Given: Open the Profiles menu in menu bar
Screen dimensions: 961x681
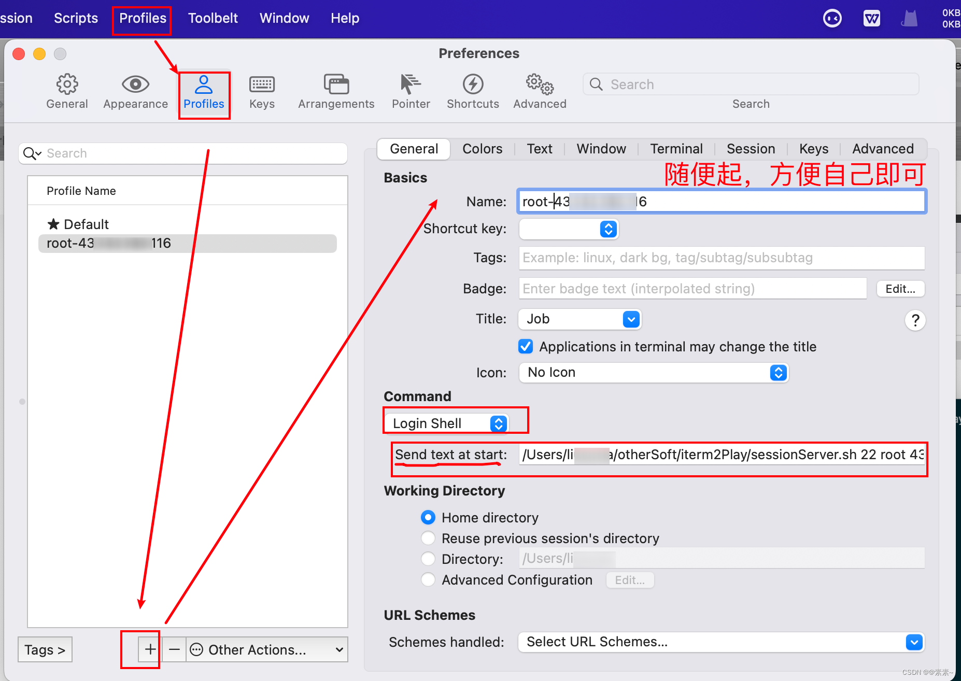Looking at the screenshot, I should tap(143, 18).
